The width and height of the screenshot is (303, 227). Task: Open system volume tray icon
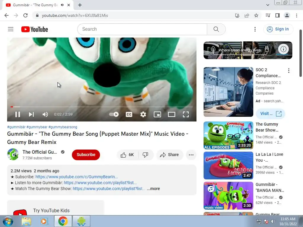(273, 221)
